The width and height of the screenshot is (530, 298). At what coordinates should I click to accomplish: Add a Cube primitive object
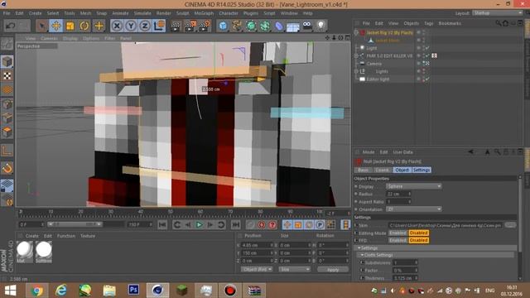click(223, 26)
